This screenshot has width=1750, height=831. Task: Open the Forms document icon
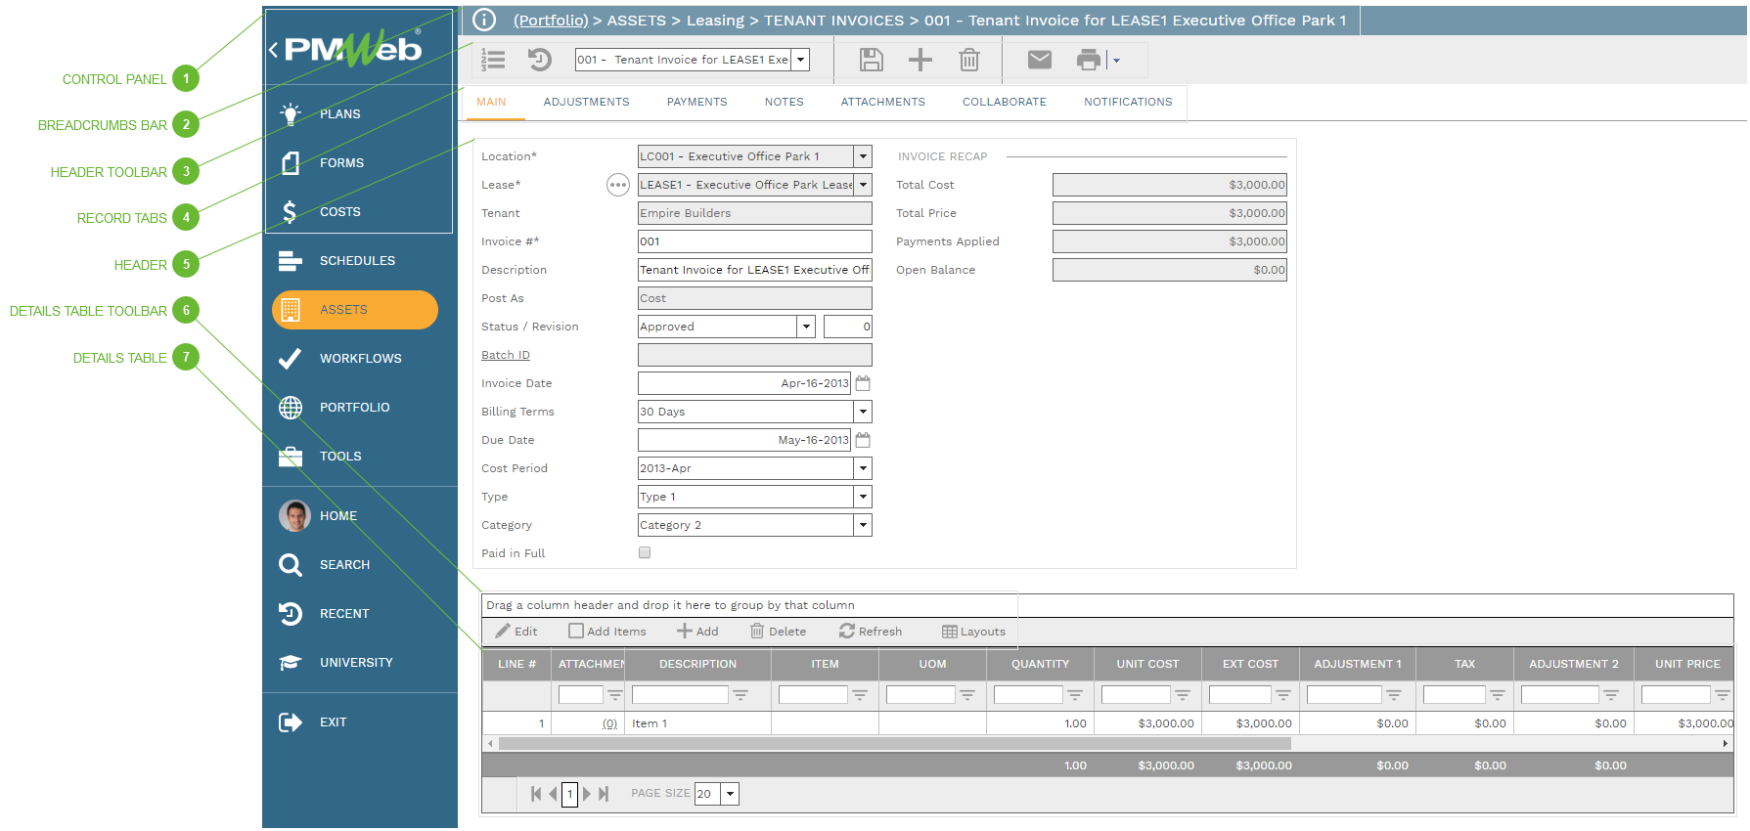click(x=291, y=163)
